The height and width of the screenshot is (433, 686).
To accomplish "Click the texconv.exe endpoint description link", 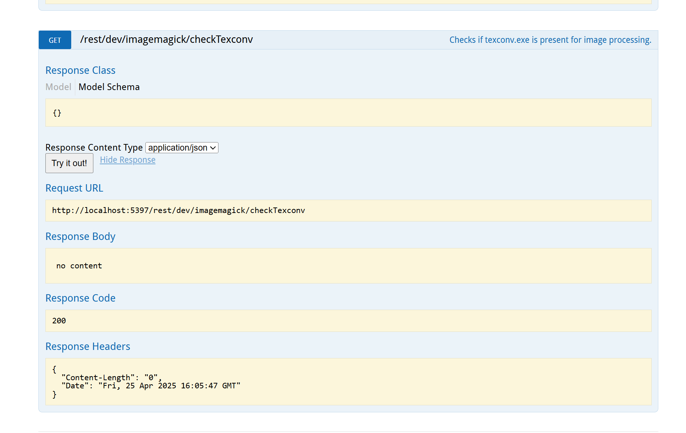I will coord(550,40).
